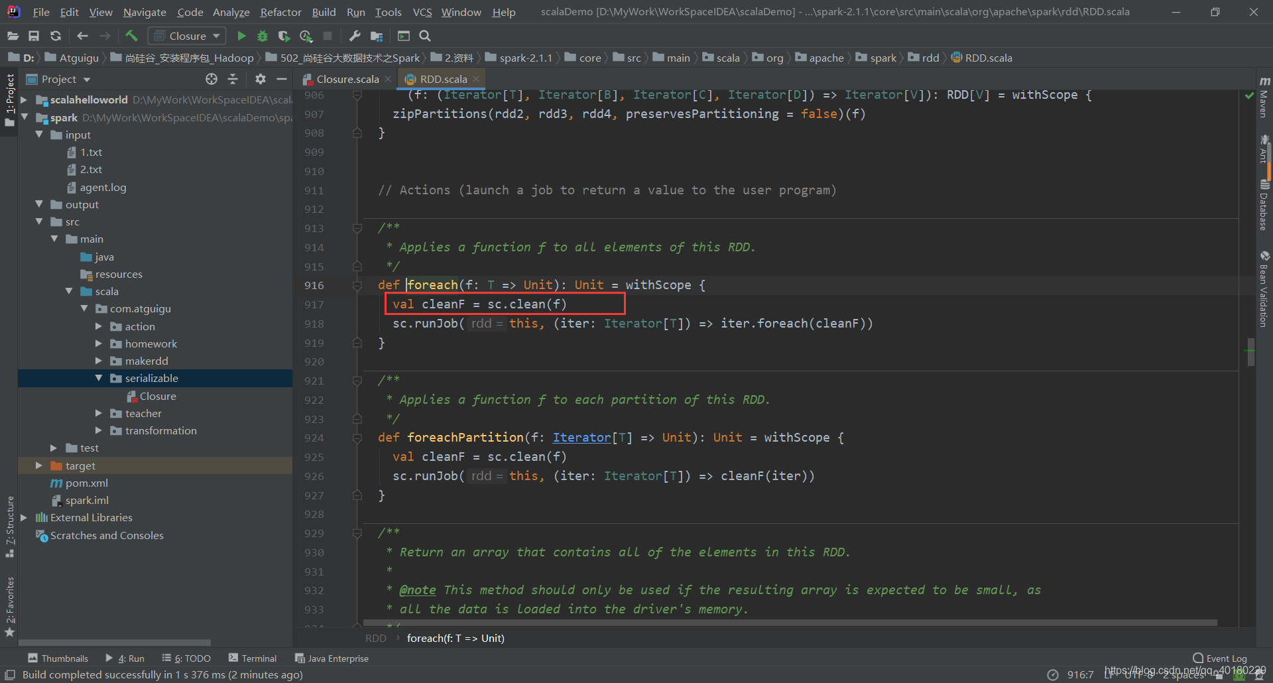Open the Run Anything toolbar icon
This screenshot has height=683, width=1273.
click(403, 36)
